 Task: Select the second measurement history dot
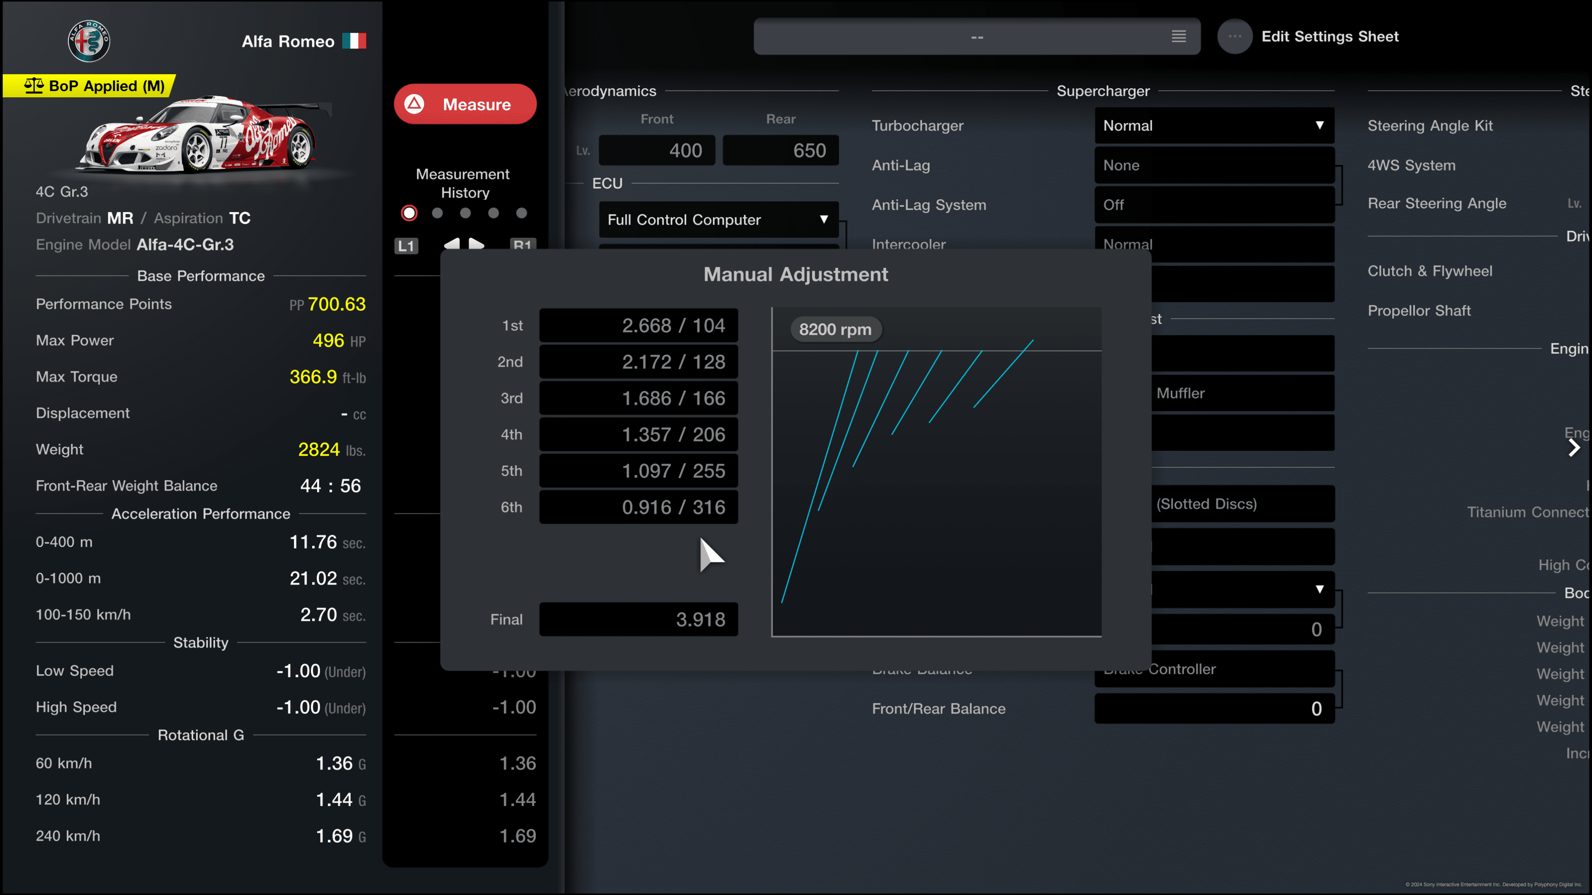[x=437, y=213]
